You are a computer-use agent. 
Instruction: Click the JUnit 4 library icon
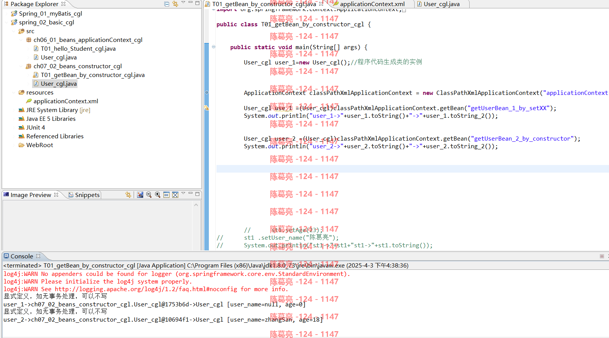(21, 128)
